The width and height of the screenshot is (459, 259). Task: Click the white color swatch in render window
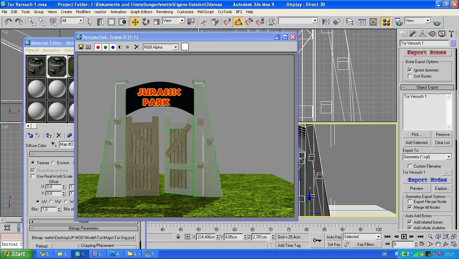click(185, 47)
